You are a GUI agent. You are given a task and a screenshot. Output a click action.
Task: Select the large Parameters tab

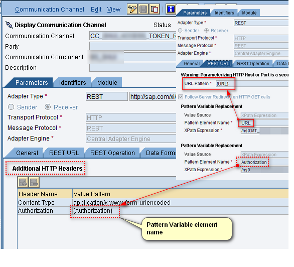pos(32,83)
